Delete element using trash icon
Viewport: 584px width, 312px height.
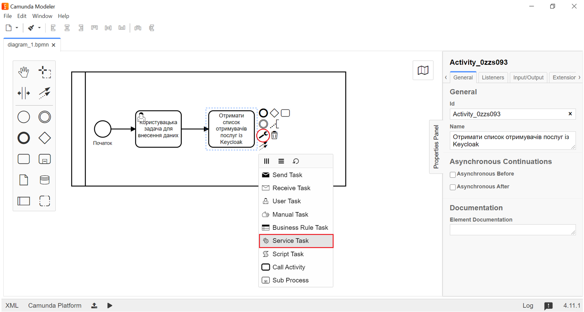pos(275,135)
